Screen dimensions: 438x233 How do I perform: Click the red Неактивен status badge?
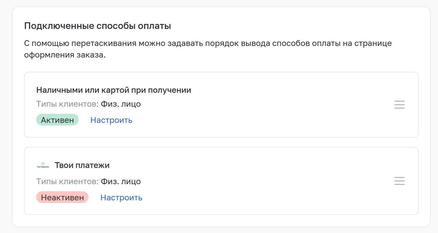point(62,197)
